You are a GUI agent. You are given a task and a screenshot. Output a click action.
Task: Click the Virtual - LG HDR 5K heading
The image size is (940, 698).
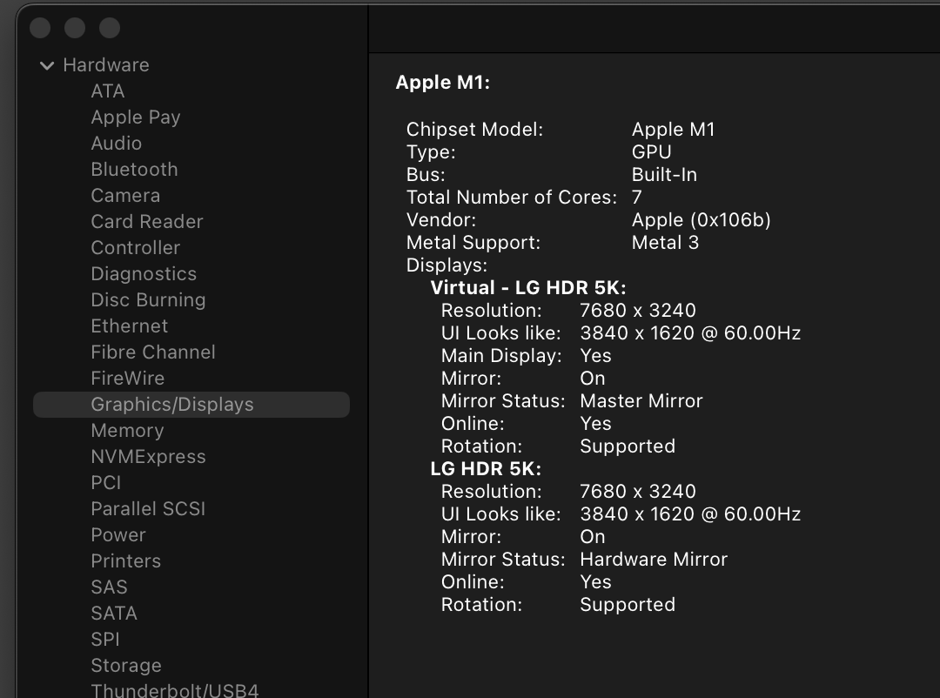point(528,288)
